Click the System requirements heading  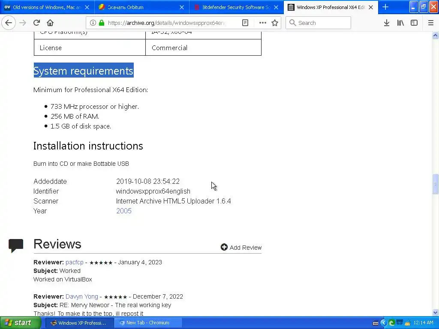coord(84,71)
